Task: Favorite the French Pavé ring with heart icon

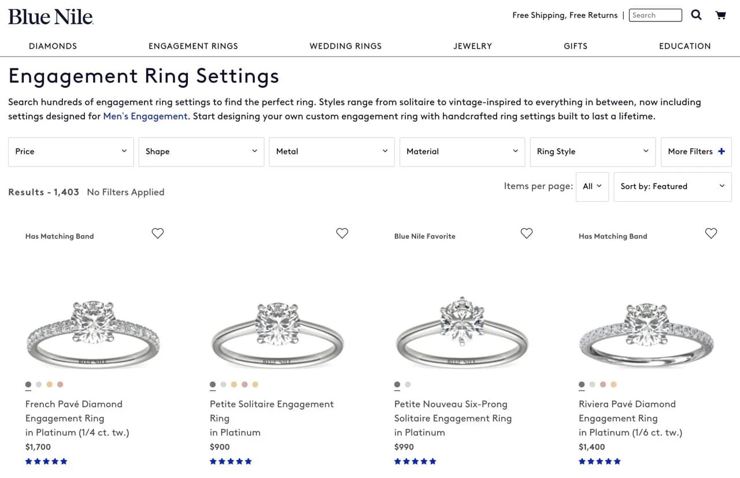Action: pyautogui.click(x=157, y=233)
